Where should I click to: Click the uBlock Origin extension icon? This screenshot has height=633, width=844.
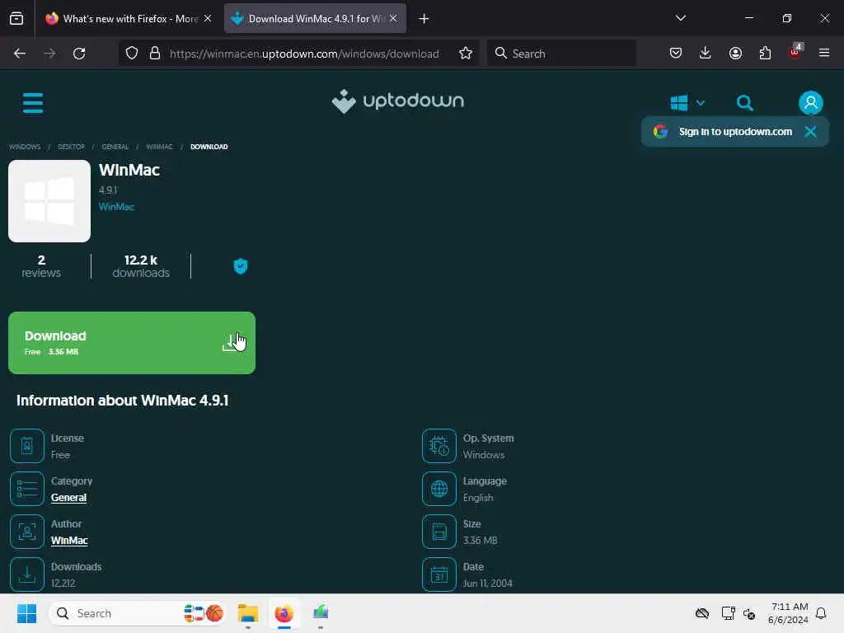[x=795, y=52]
